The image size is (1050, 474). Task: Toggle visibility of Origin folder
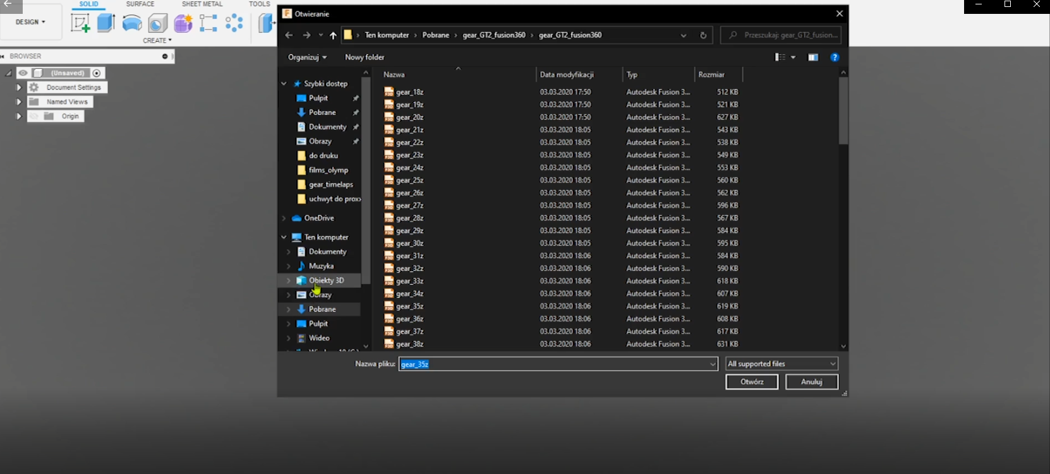(x=34, y=116)
